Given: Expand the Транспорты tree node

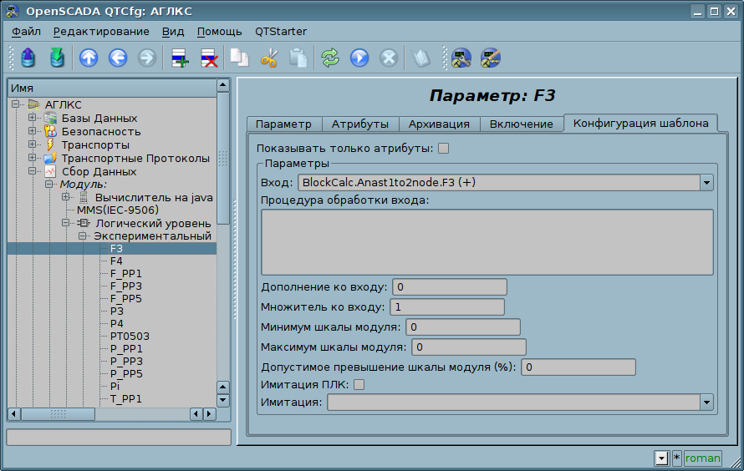Looking at the screenshot, I should (x=32, y=144).
